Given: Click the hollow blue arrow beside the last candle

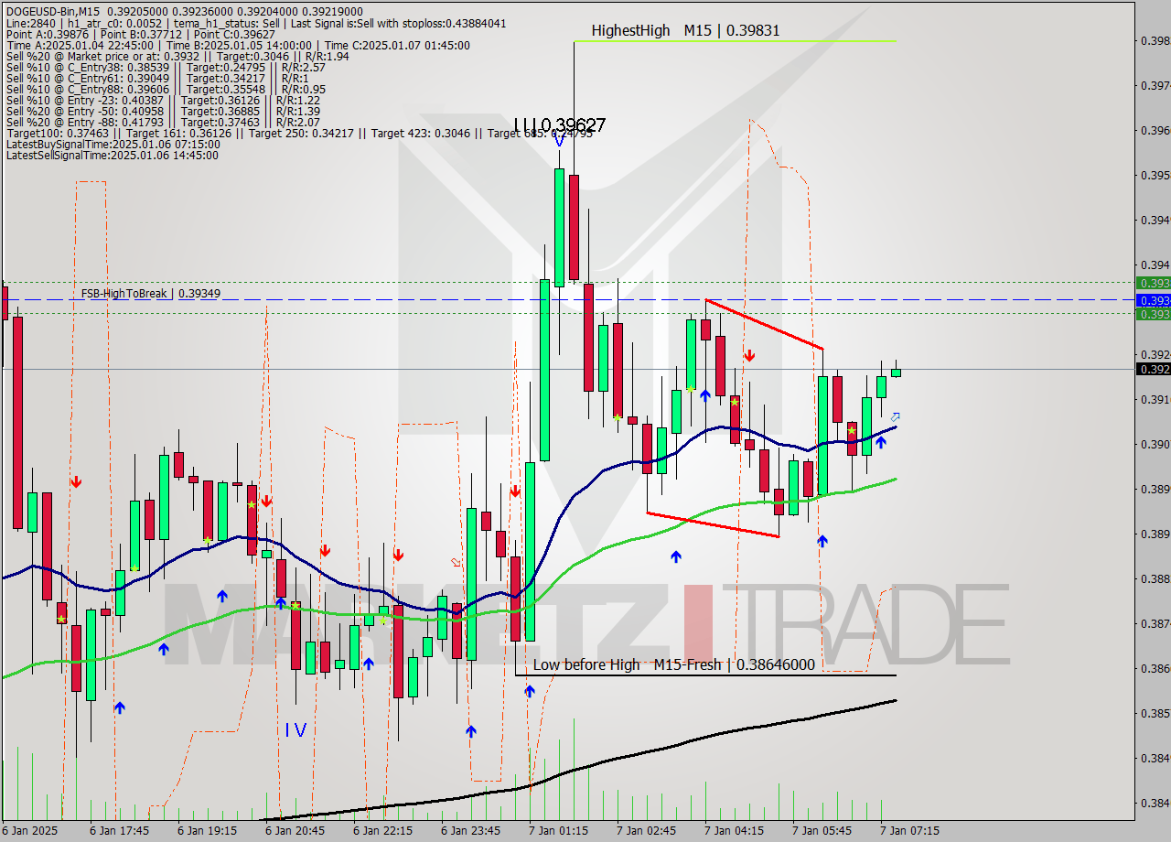Looking at the screenshot, I should click(x=895, y=417).
